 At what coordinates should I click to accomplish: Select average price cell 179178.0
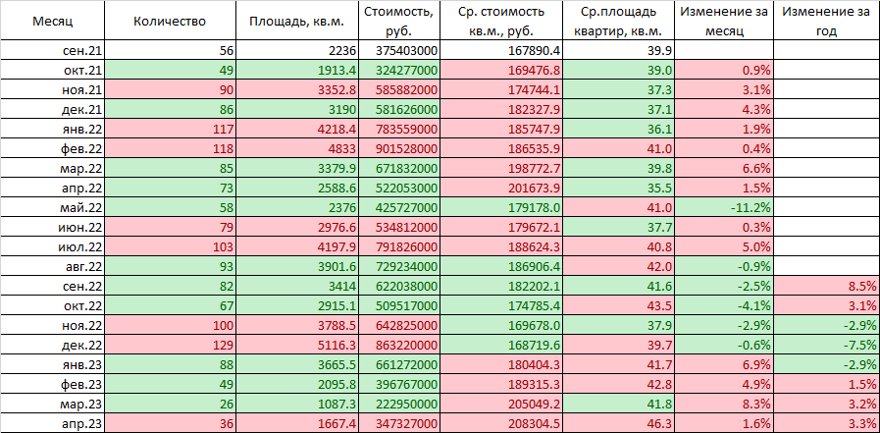pos(500,208)
